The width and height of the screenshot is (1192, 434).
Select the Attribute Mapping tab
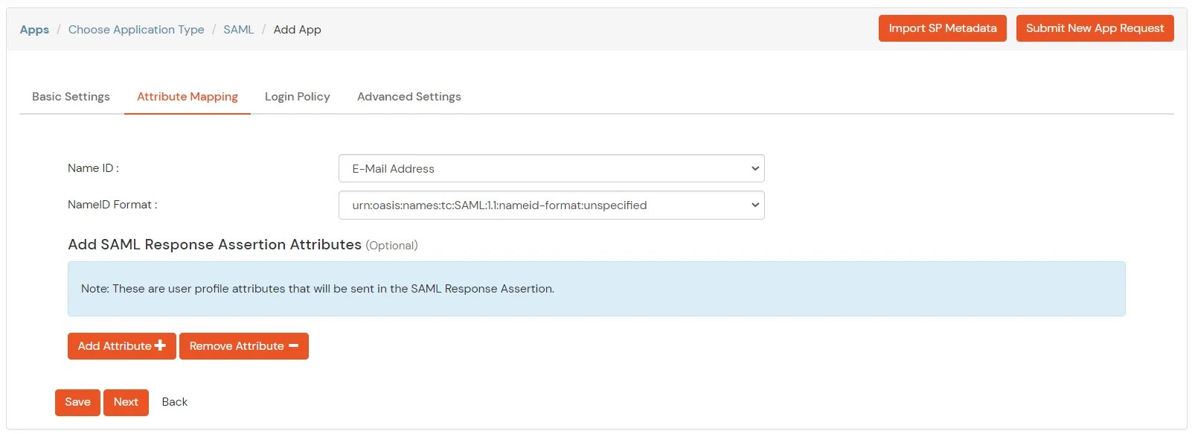[x=187, y=97]
